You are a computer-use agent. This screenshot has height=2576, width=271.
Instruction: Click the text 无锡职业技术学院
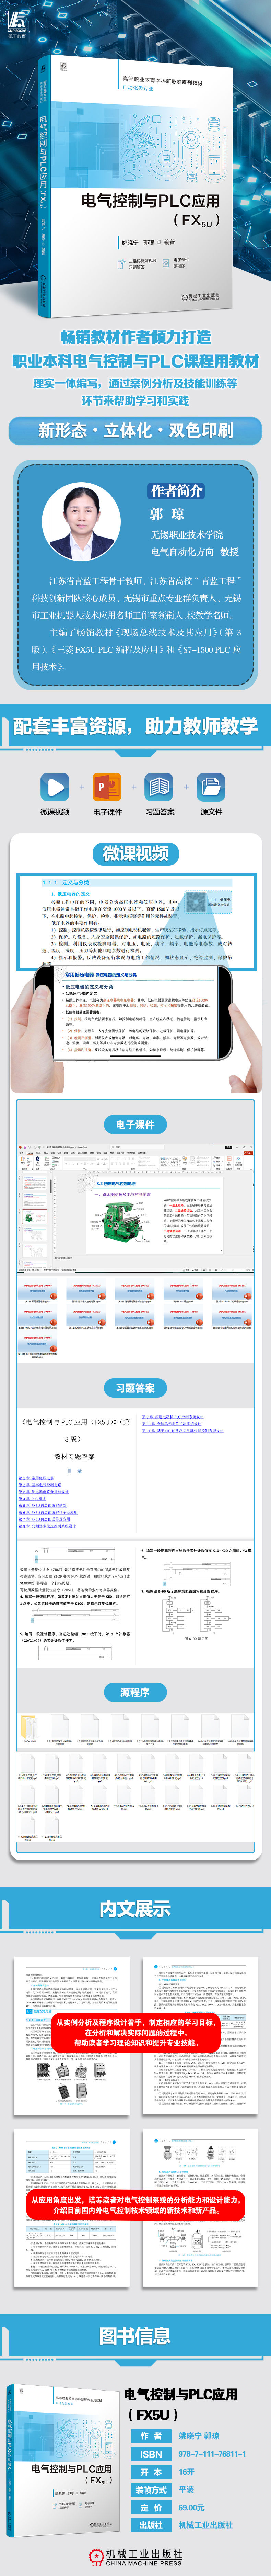click(x=187, y=535)
